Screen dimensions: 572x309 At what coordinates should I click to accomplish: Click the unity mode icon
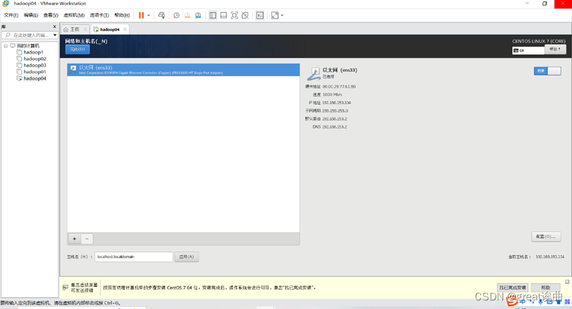click(x=245, y=15)
